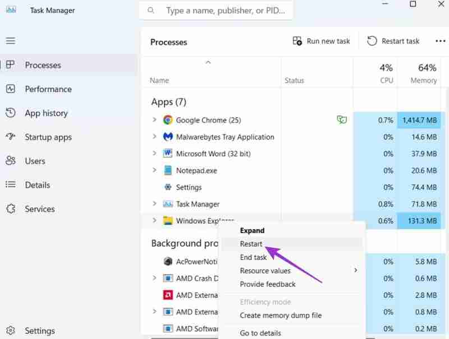Image resolution: width=449 pixels, height=339 pixels.
Task: Click the Users sidebar icon
Action: pos(10,161)
